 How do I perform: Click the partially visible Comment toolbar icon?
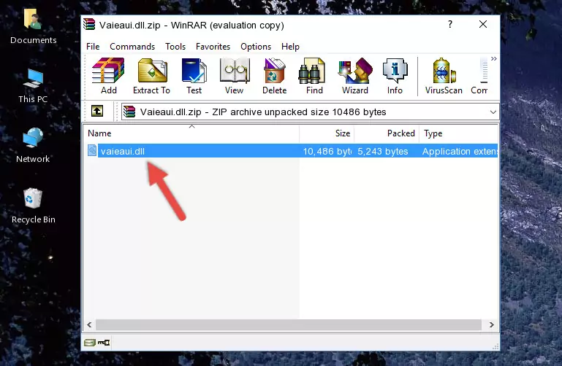479,76
